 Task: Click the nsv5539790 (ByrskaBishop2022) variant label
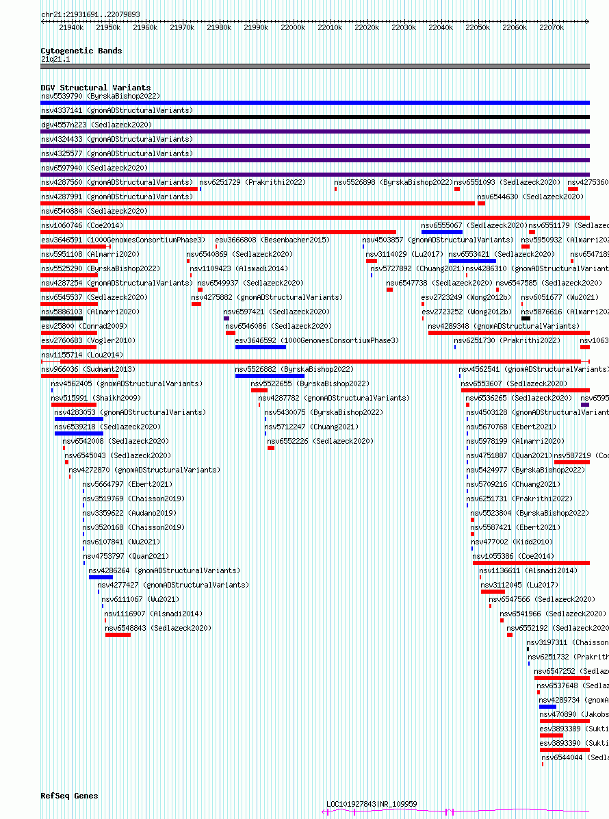101,96
